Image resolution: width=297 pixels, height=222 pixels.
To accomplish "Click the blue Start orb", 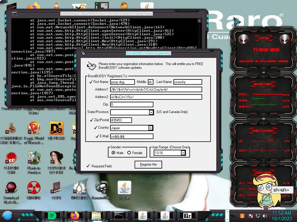I will (x=8, y=216).
